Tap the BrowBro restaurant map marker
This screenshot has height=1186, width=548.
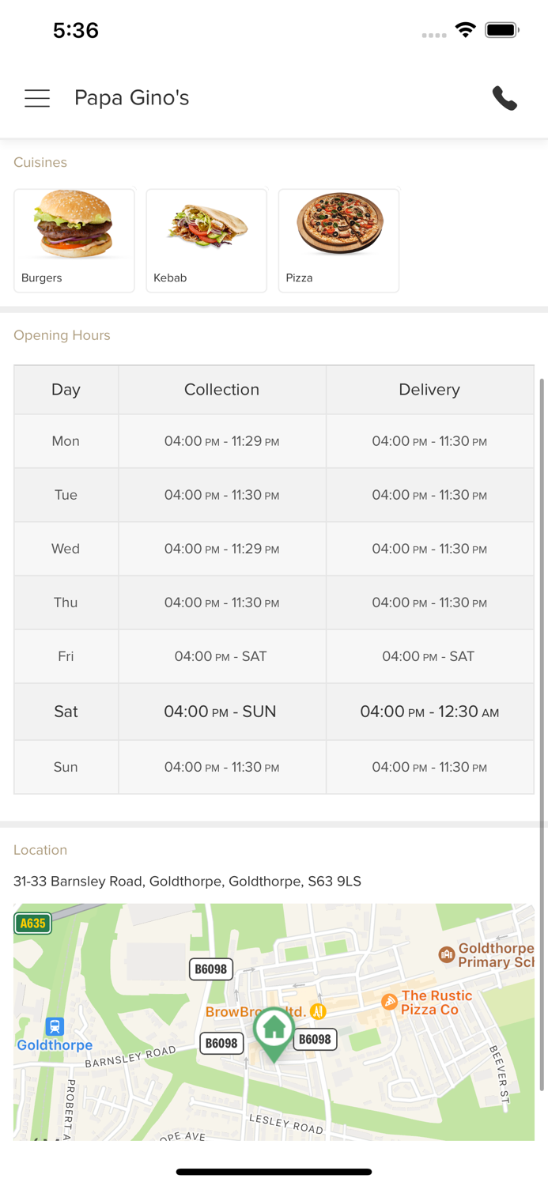(x=318, y=1011)
